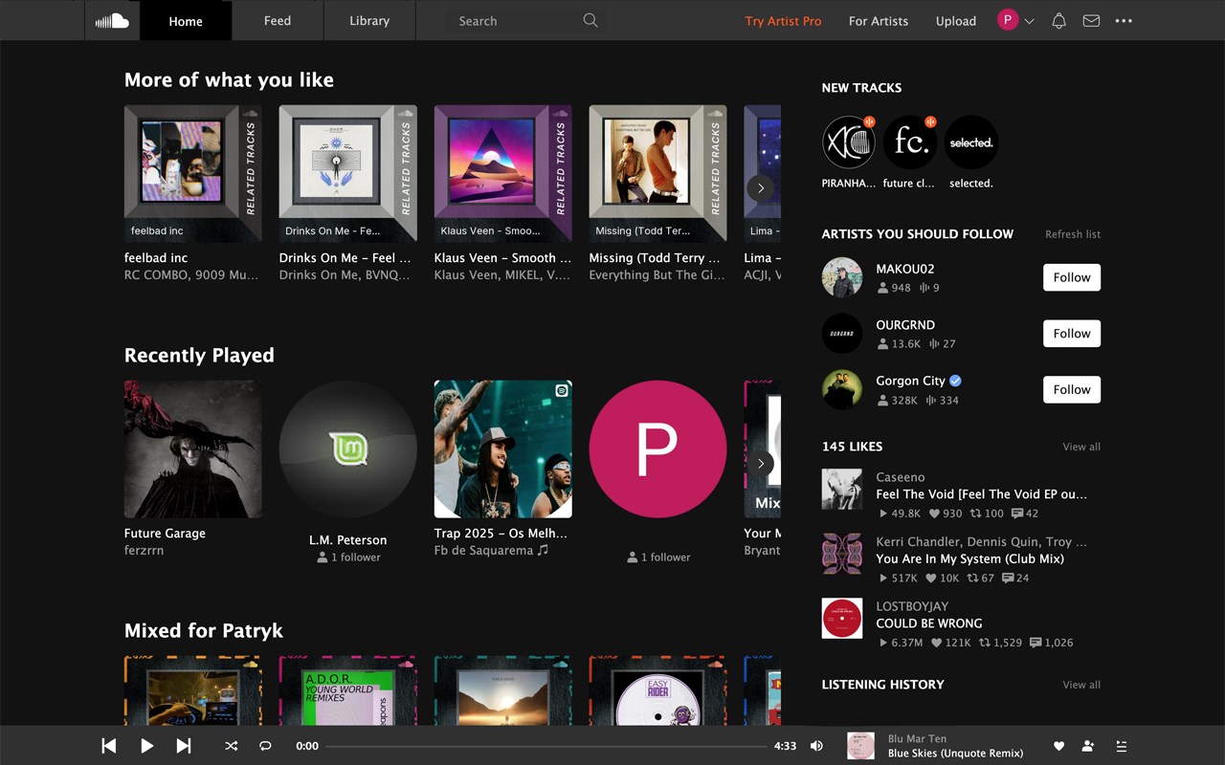Open the three-dots more menu
Image resolution: width=1225 pixels, height=765 pixels.
(1124, 20)
